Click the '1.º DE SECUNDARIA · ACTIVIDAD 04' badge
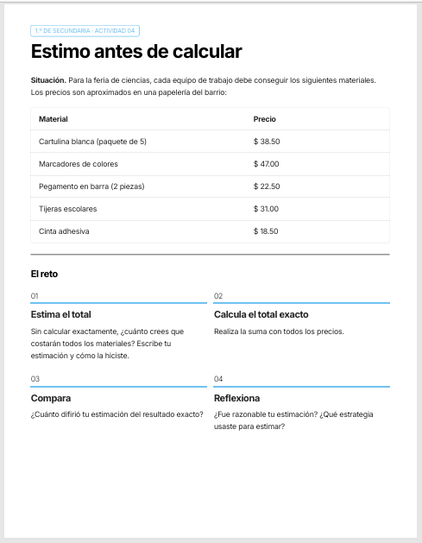The image size is (422, 543). [85, 31]
